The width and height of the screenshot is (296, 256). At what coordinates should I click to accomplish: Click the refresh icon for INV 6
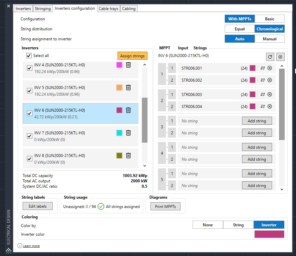pyautogui.click(x=270, y=57)
